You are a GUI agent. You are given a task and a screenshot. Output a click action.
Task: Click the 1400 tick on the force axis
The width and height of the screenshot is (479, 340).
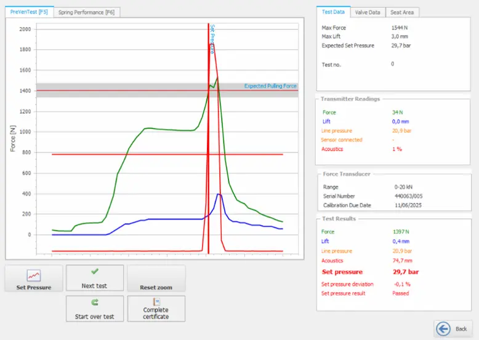[x=25, y=91]
